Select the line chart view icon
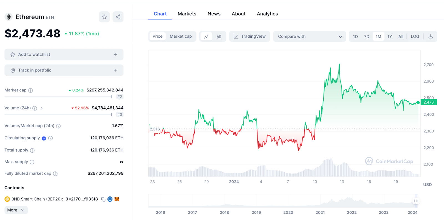This screenshot has width=444, height=220. pos(206,36)
